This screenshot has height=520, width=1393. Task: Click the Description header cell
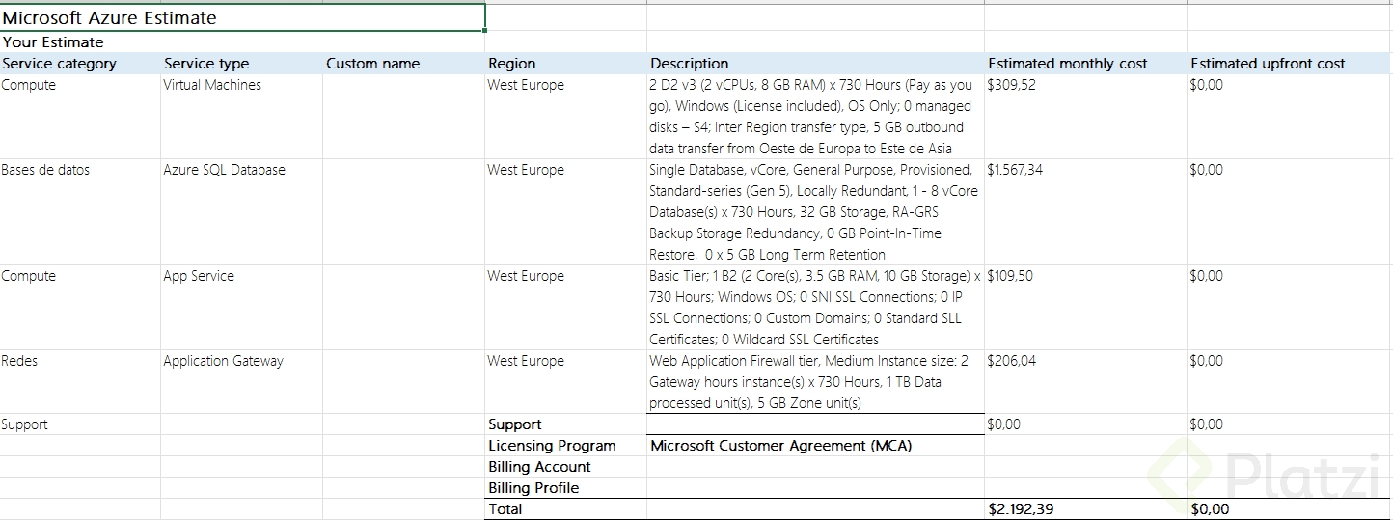click(690, 64)
